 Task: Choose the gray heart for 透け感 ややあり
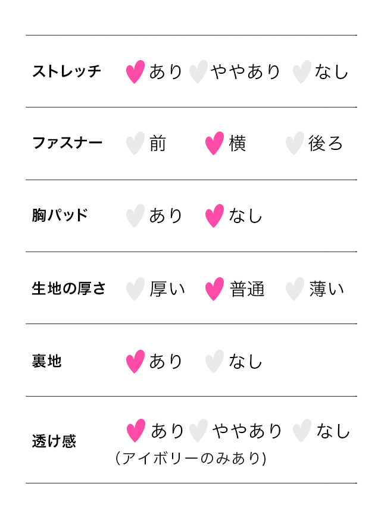pyautogui.click(x=198, y=431)
